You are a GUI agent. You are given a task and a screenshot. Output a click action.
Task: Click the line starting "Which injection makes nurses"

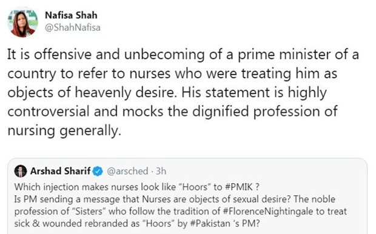pyautogui.click(x=136, y=187)
